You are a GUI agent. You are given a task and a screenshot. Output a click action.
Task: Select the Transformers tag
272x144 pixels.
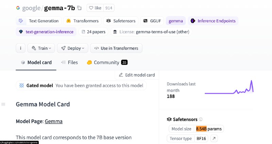pyautogui.click(x=82, y=21)
